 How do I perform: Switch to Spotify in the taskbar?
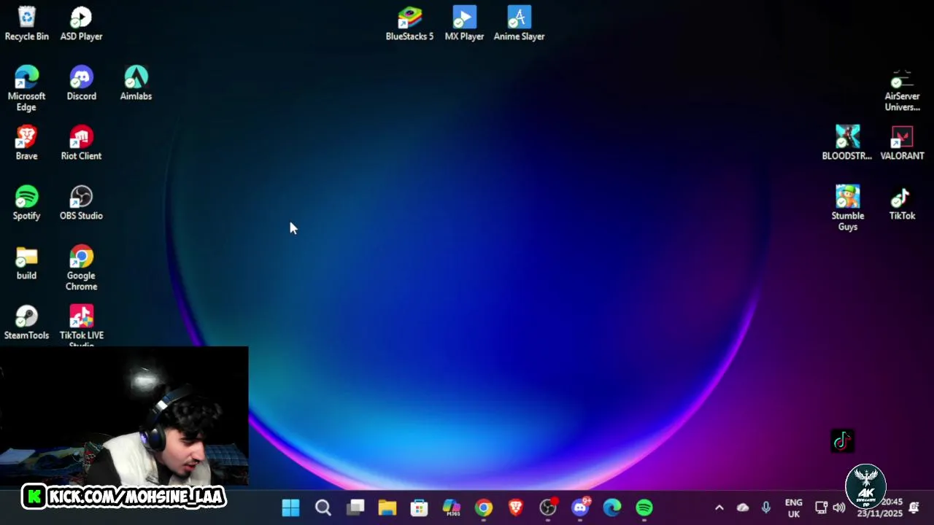(x=644, y=507)
